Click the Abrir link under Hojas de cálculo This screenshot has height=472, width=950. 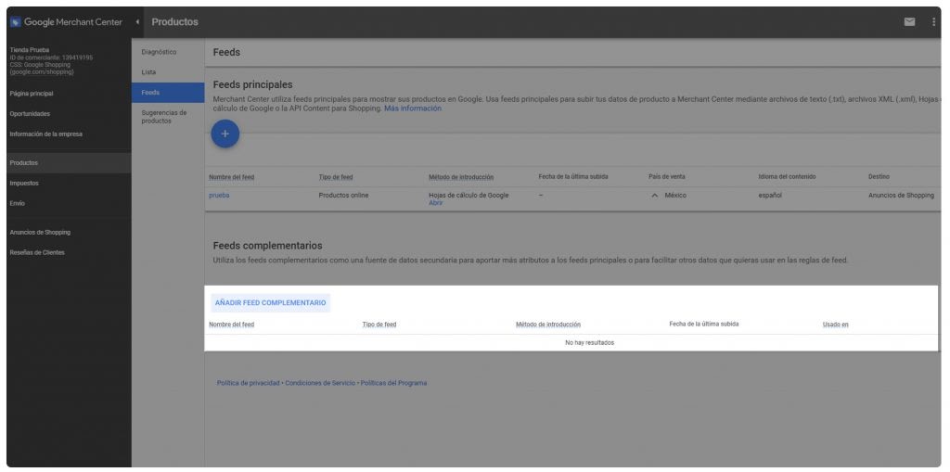point(436,203)
